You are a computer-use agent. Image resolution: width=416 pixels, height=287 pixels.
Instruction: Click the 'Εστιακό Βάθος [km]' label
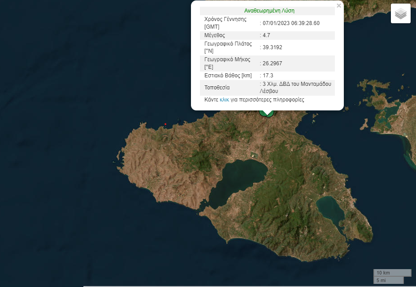tap(228, 76)
